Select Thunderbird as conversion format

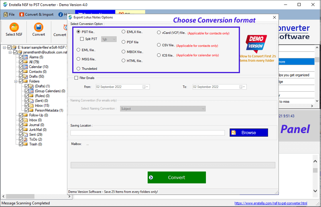pyautogui.click(x=78, y=68)
